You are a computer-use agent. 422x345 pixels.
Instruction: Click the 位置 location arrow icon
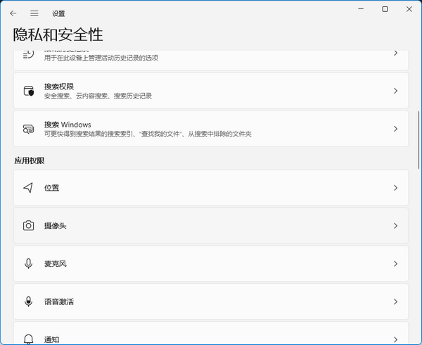tap(28, 188)
